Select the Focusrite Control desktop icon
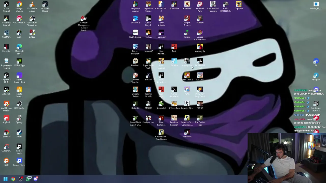The image size is (326, 183). point(6,21)
